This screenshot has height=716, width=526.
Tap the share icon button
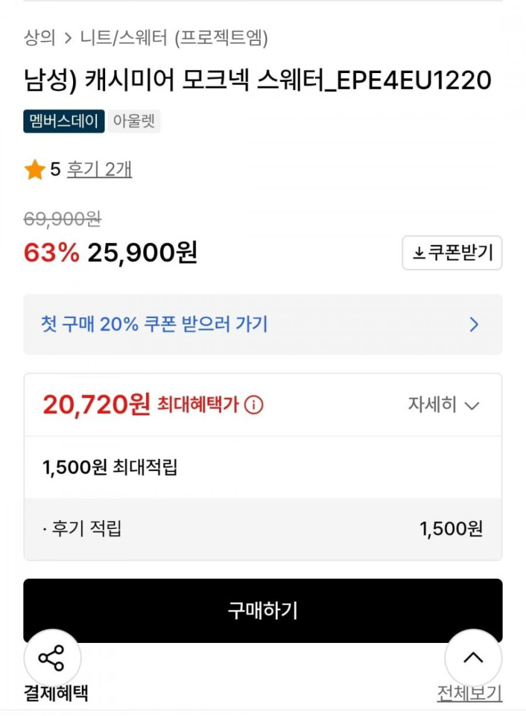point(52,658)
